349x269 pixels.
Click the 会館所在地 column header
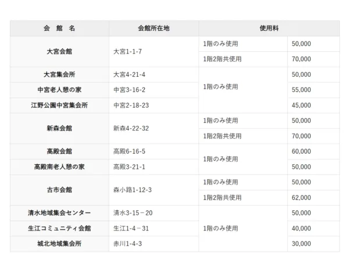click(154, 29)
